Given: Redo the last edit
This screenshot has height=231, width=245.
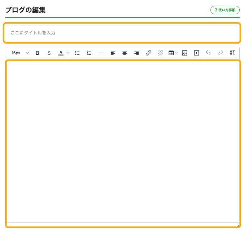Looking at the screenshot, I should coord(220,53).
